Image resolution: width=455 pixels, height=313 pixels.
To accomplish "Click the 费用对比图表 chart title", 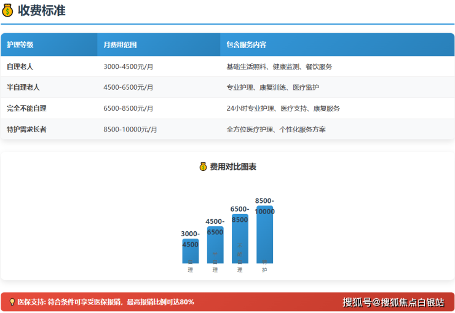I will click(232, 167).
